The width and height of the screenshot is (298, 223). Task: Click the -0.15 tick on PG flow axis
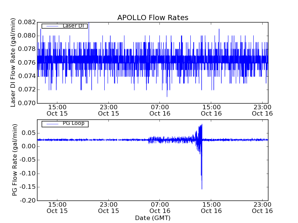(x=28, y=187)
